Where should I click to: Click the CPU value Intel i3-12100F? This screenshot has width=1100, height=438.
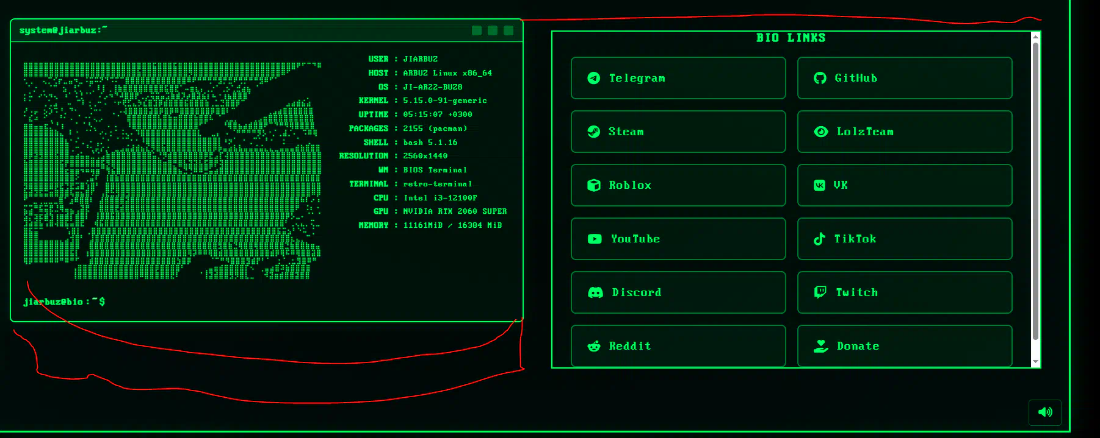440,198
